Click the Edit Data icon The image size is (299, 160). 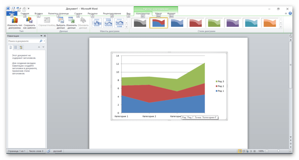71,21
